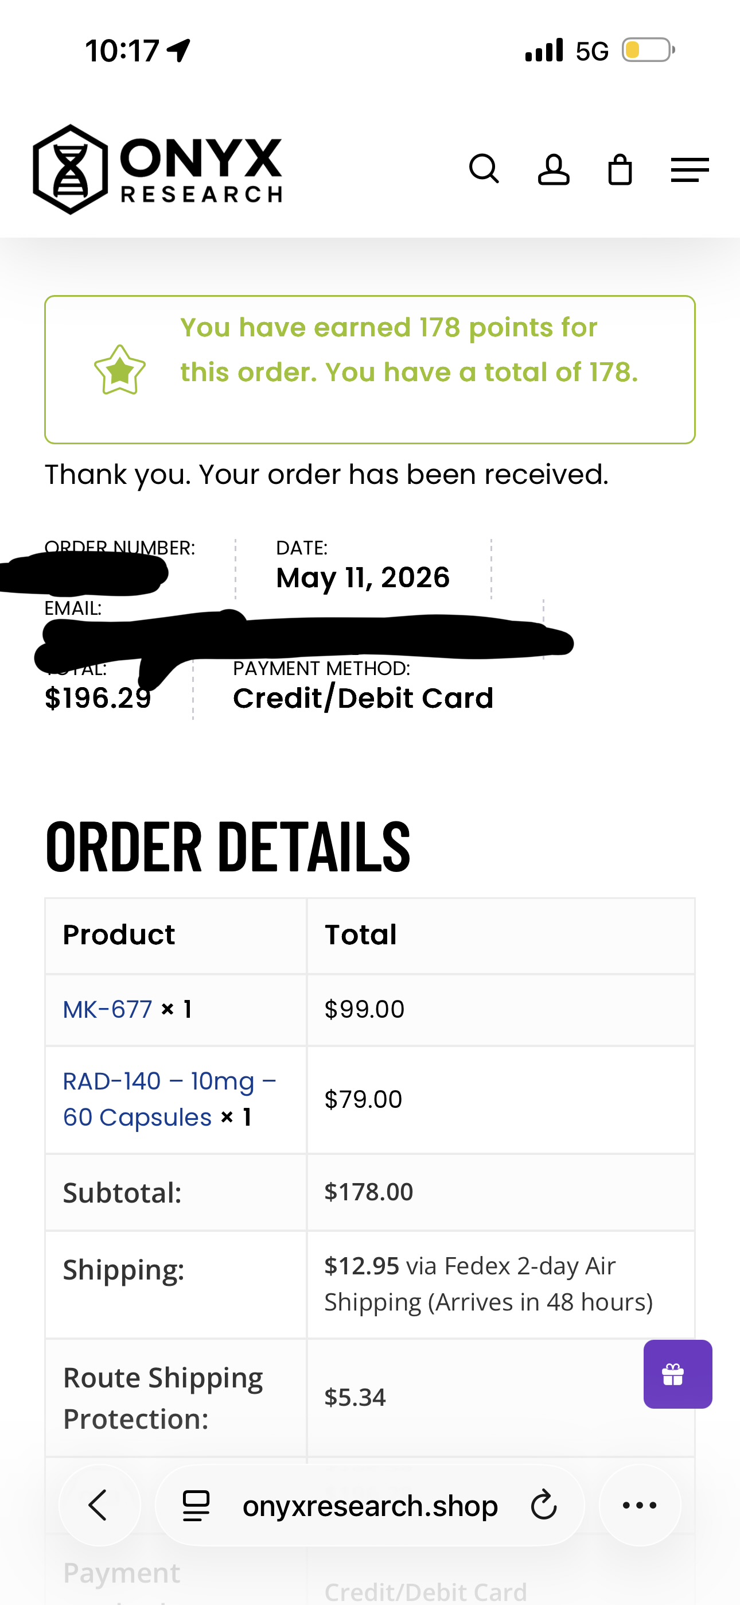Open the account profile icon
The height and width of the screenshot is (1605, 740).
pos(553,169)
